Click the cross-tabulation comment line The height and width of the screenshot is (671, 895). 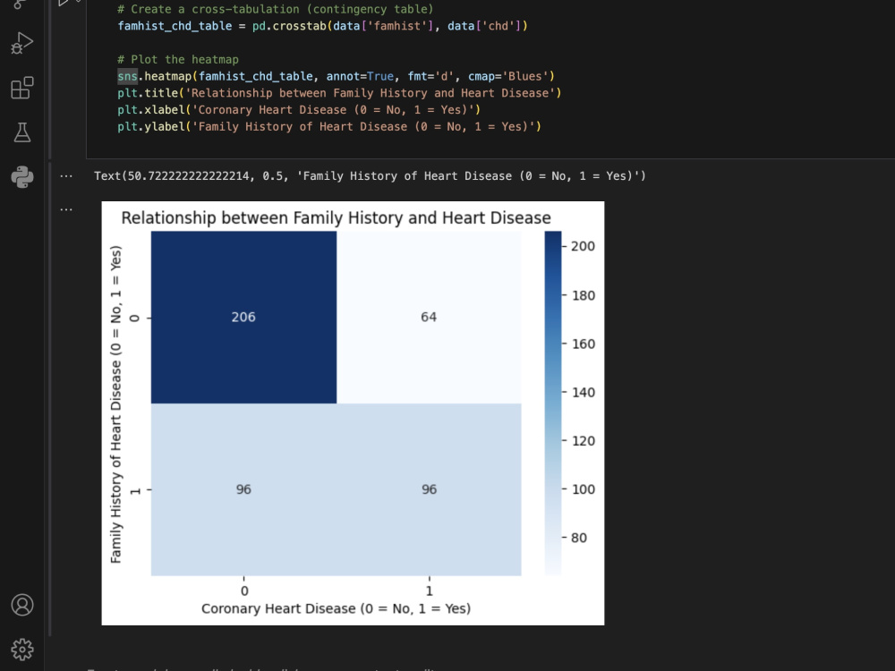click(x=275, y=9)
